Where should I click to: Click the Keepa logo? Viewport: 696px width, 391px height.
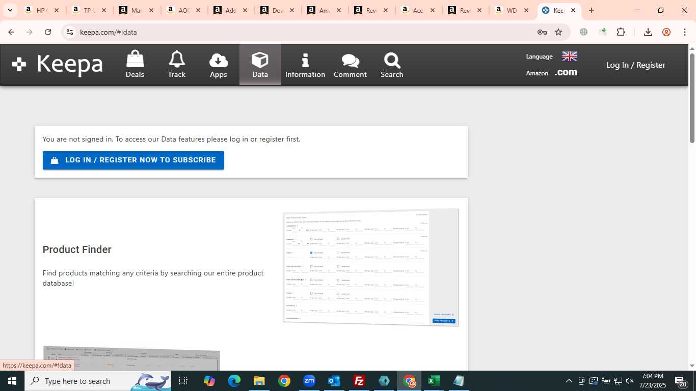58,65
